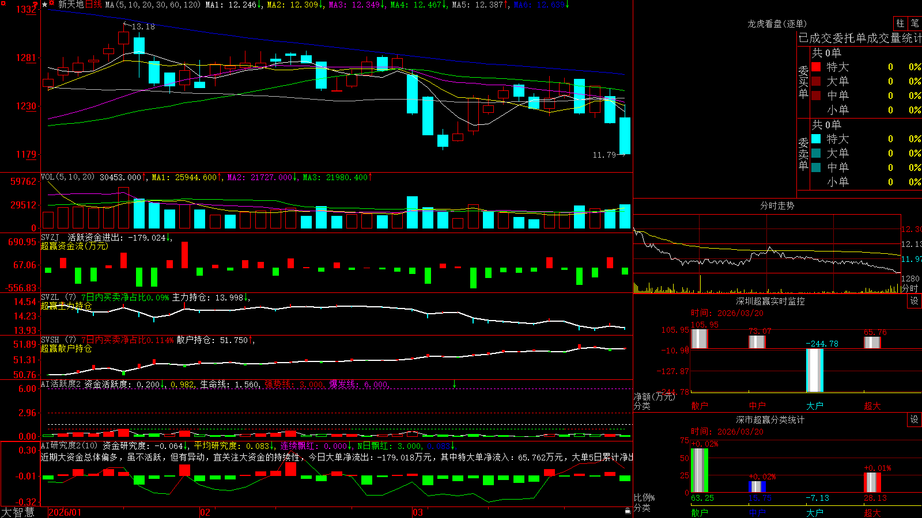Select the 笔 tick-mode button

click(x=915, y=24)
